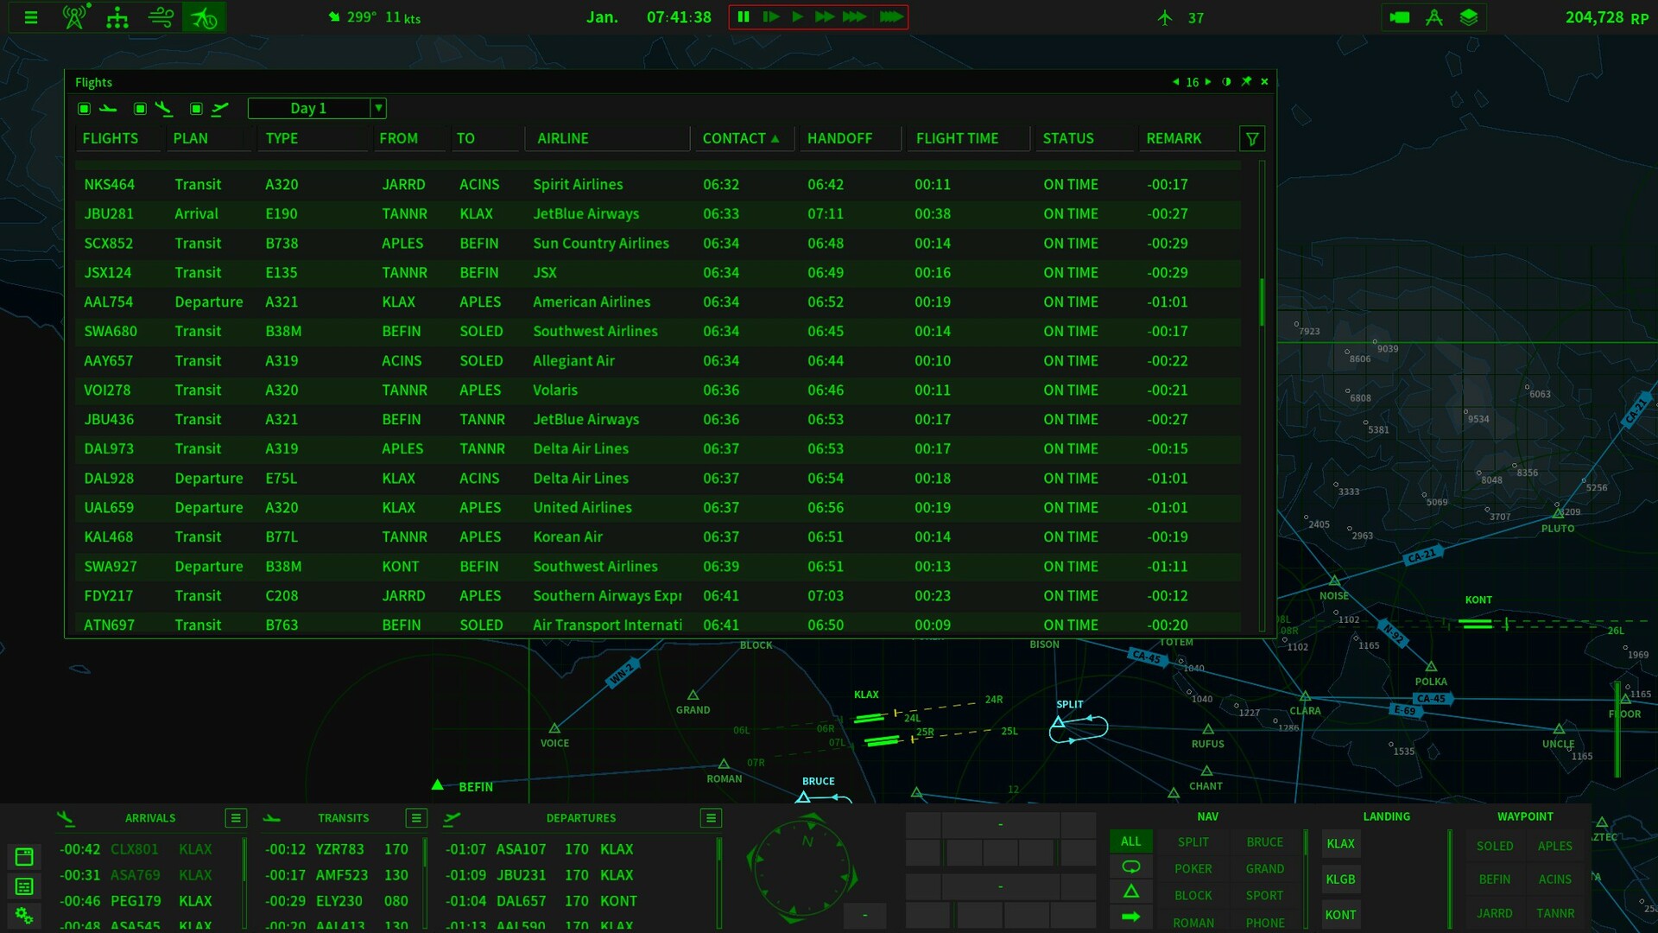Go back a page using the left arrow near 16
This screenshot has height=933, width=1658.
point(1175,82)
